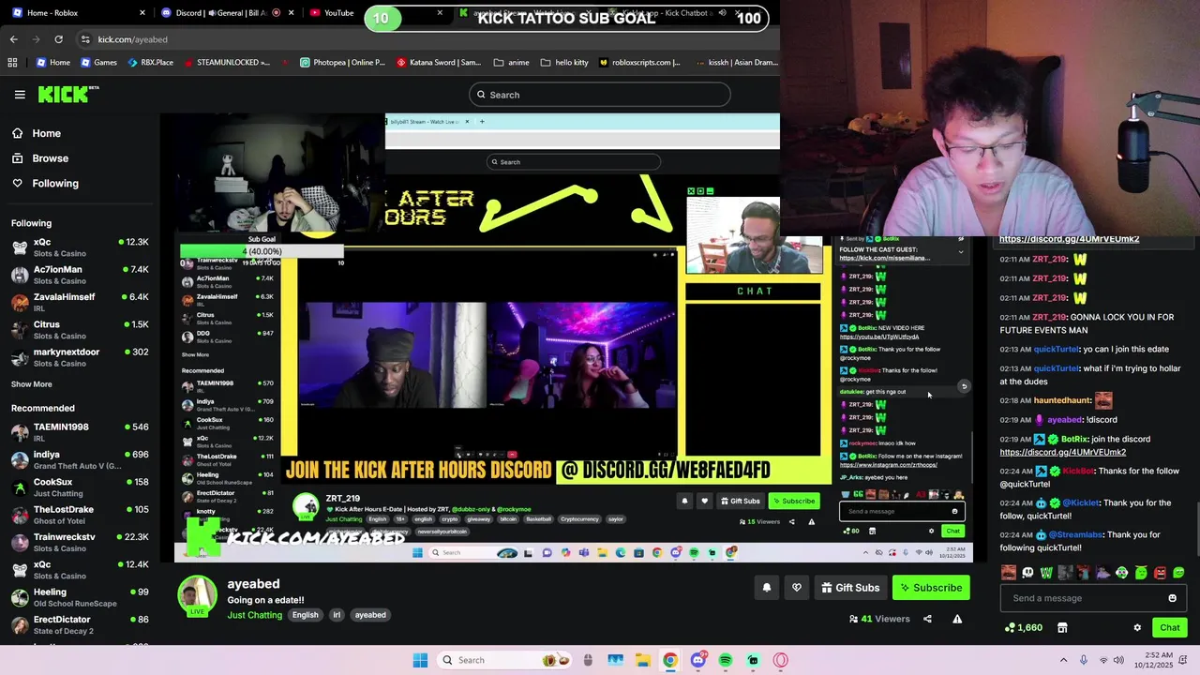
Task: Open the hello kitty bookmarks folder
Action: click(563, 63)
